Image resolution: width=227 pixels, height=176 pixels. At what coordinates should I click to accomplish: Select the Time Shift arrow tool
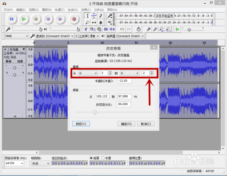[x=94, y=23]
